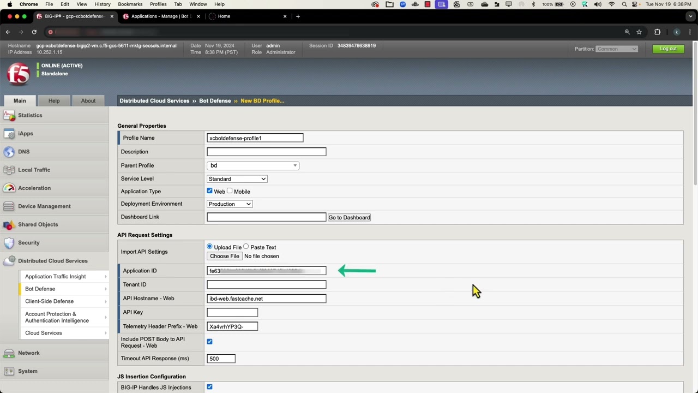Switch to the Main tab
This screenshot has width=698, height=393.
(20, 100)
